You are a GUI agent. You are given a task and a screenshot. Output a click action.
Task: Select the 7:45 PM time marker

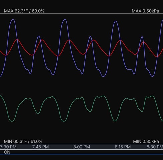coord(41,147)
